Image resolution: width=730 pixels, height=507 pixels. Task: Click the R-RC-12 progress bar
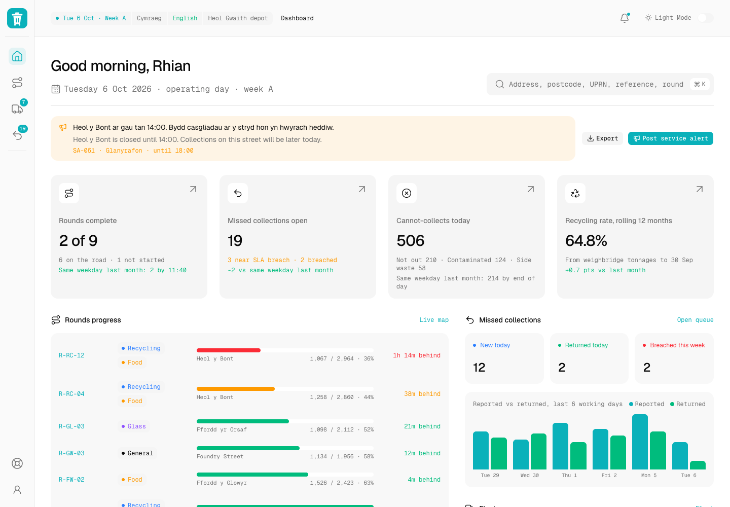click(285, 350)
